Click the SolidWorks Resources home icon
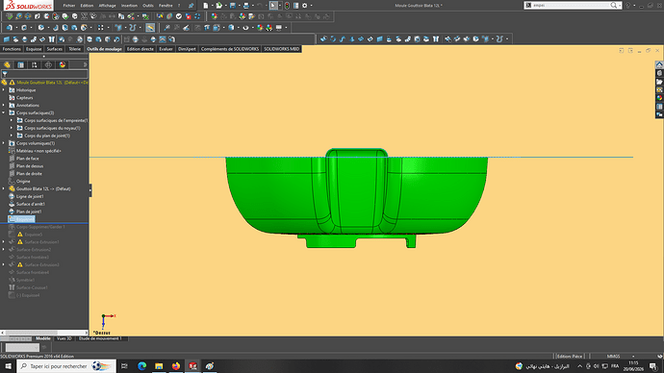The image size is (664, 373). point(659,64)
